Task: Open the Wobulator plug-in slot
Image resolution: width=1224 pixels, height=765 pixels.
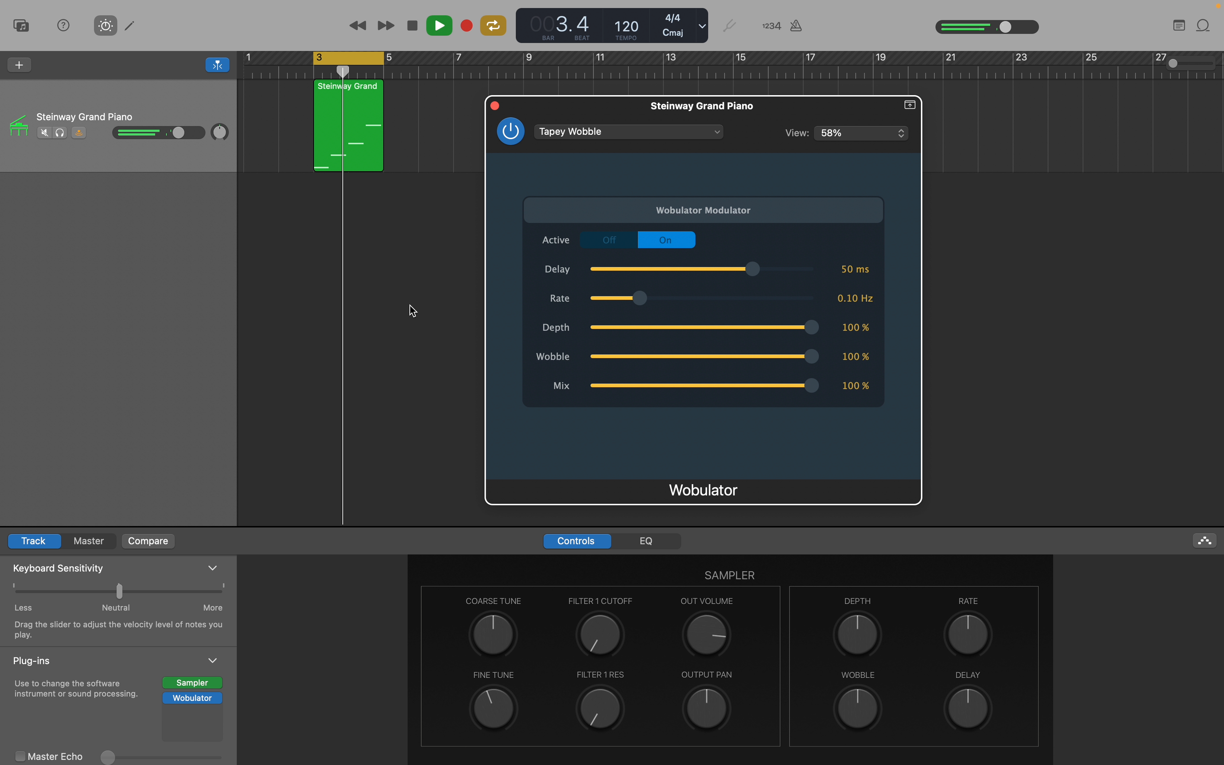Action: point(192,698)
